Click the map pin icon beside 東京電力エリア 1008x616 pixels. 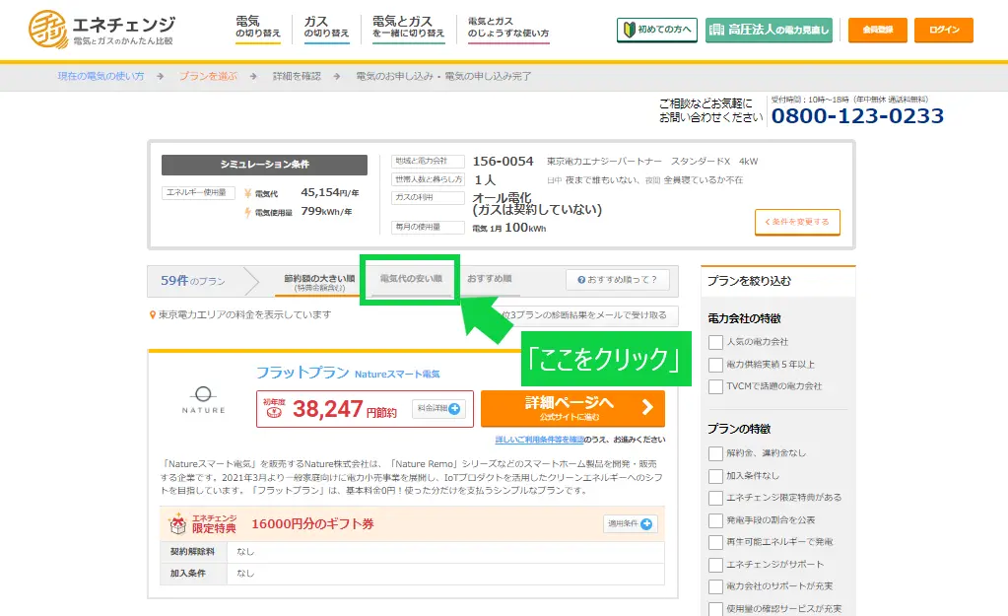(x=153, y=315)
